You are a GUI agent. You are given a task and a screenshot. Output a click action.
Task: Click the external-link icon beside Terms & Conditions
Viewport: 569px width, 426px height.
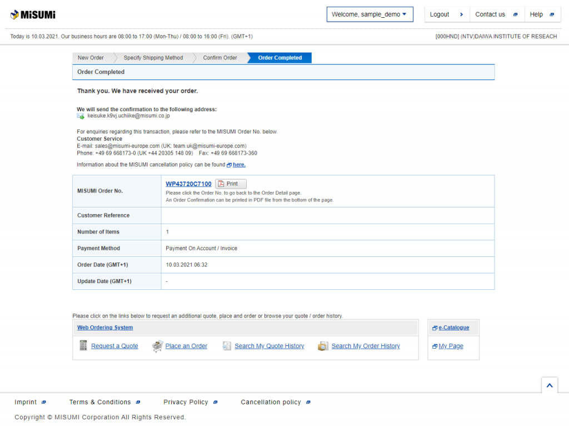pyautogui.click(x=138, y=403)
